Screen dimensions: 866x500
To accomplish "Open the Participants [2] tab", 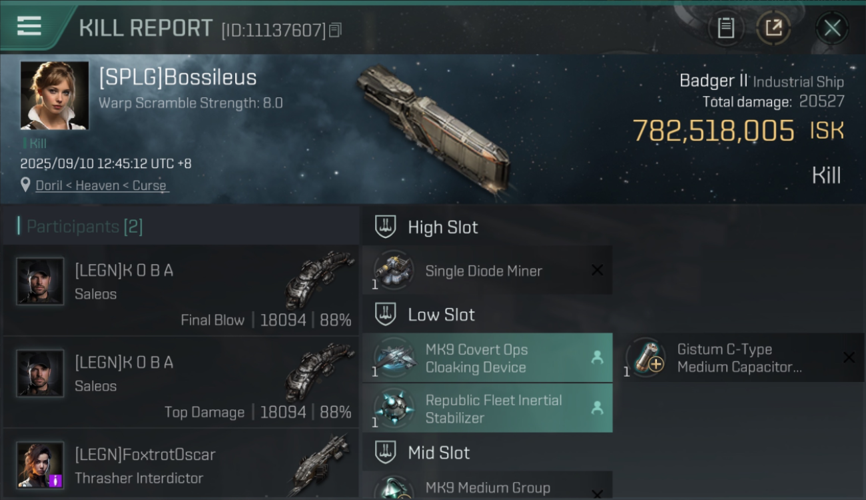I will [84, 227].
